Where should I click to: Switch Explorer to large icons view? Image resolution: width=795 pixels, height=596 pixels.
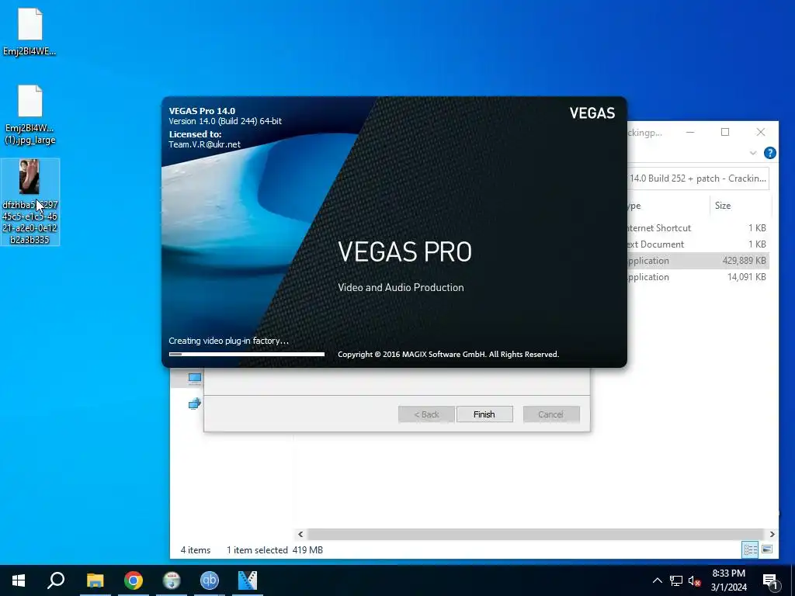coord(767,549)
